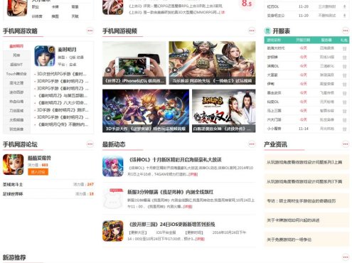Open more icon for 最新动态 section

pyautogui.click(x=252, y=144)
